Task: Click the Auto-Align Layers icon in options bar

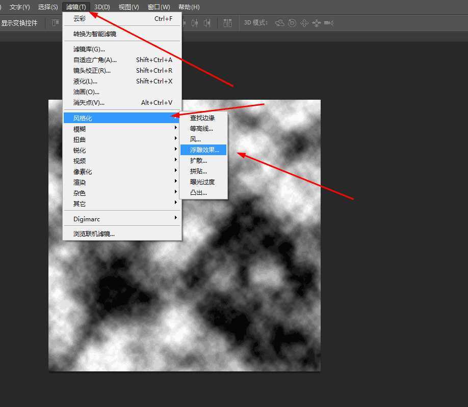Action: click(227, 23)
